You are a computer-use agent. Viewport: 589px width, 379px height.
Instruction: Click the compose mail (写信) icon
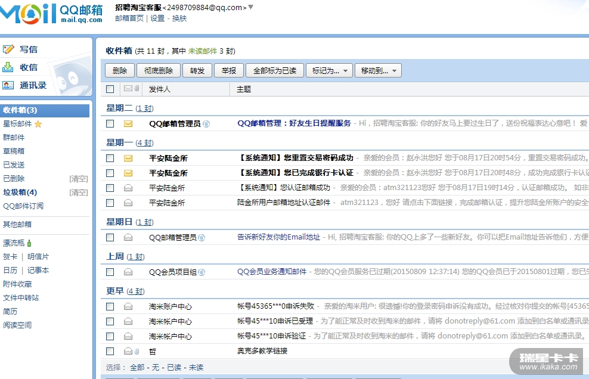(x=8, y=49)
